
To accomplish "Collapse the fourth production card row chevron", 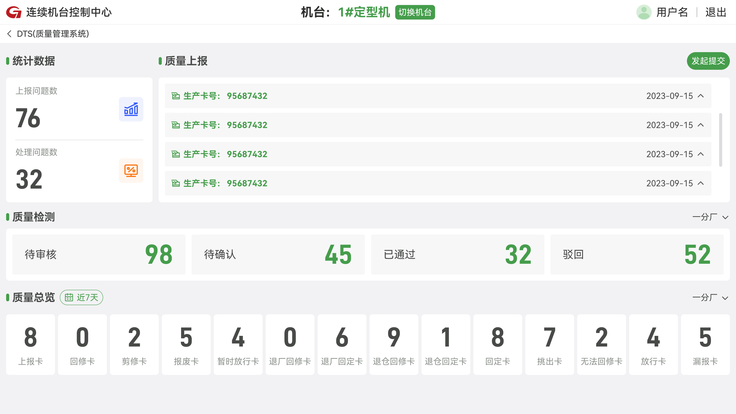I will [x=701, y=183].
